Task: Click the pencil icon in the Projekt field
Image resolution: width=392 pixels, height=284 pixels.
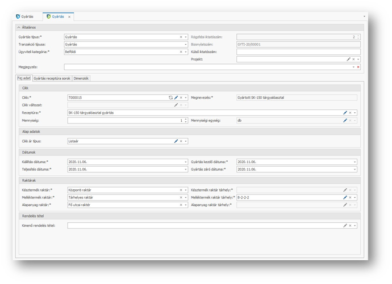Action: (x=348, y=59)
